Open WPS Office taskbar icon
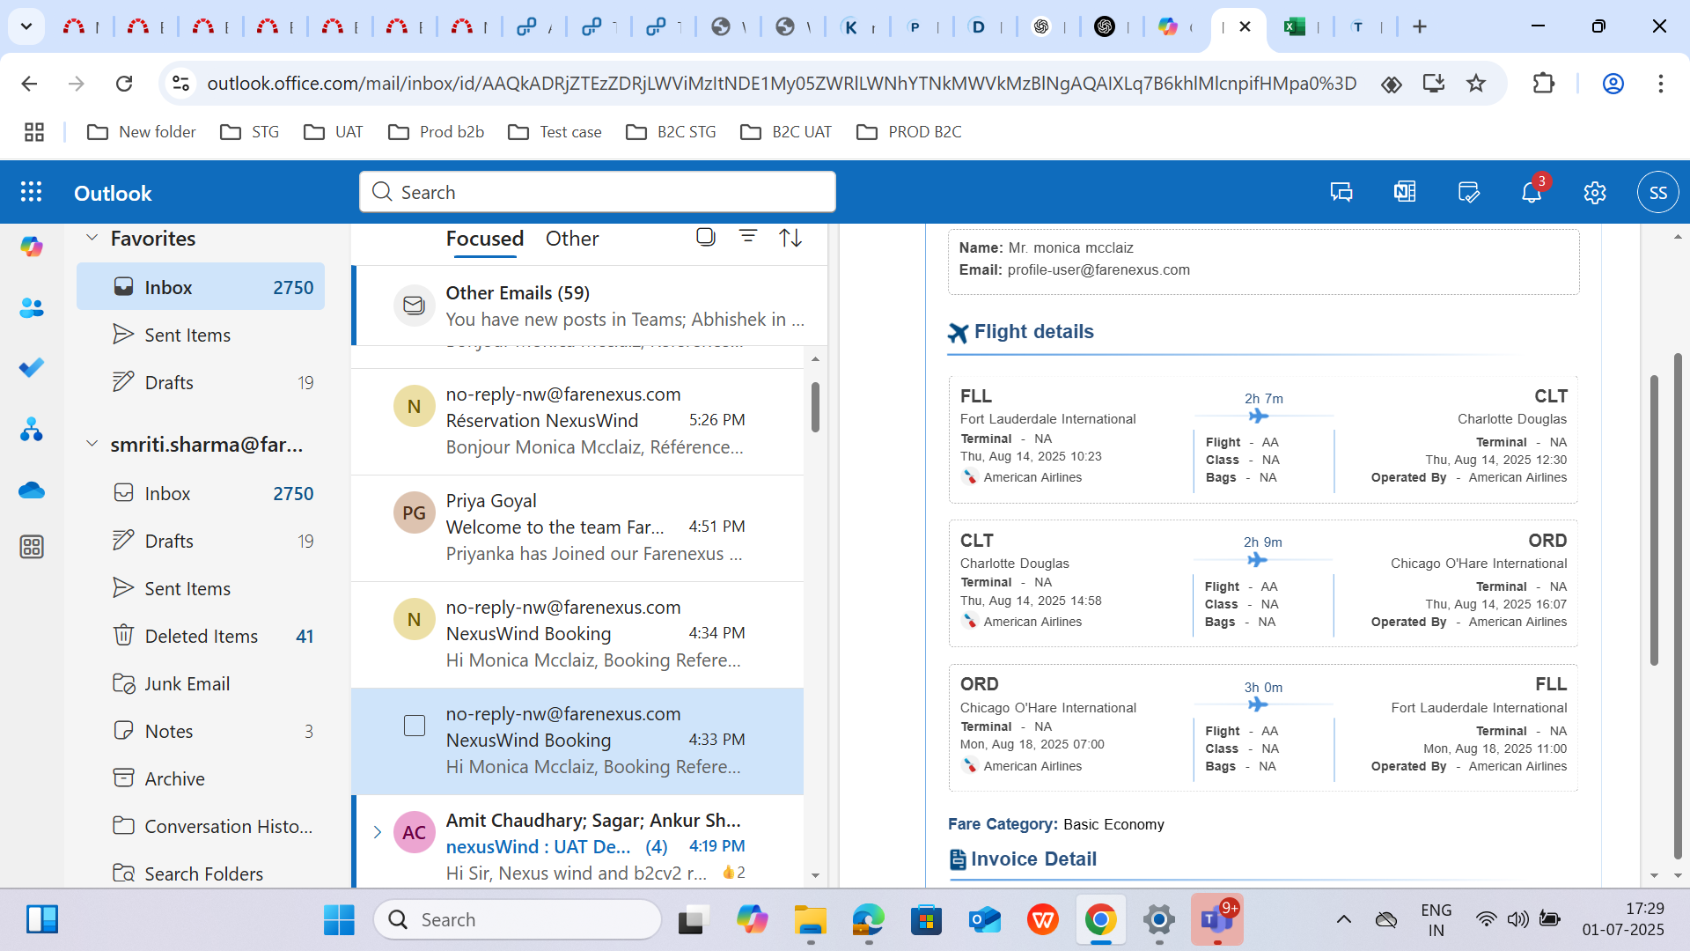1690x951 pixels. click(x=1043, y=920)
